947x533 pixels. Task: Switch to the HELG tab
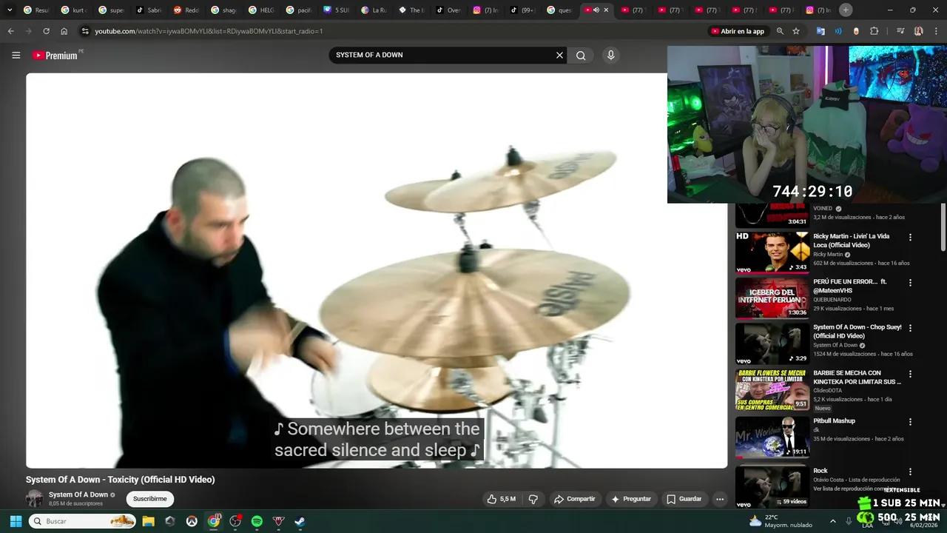[x=261, y=10]
